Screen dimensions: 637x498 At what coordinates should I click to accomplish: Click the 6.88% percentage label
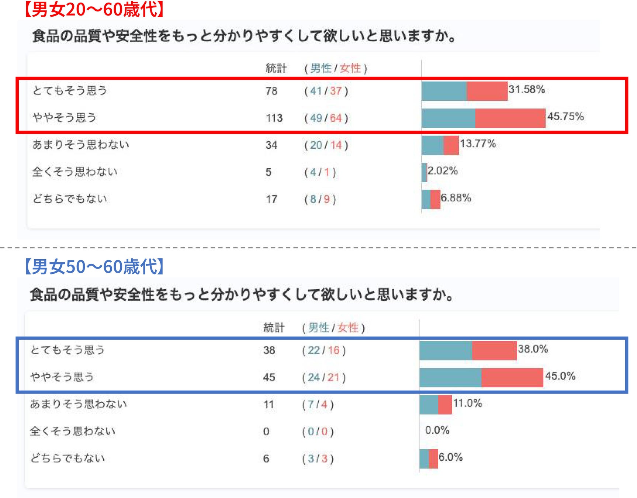456,198
